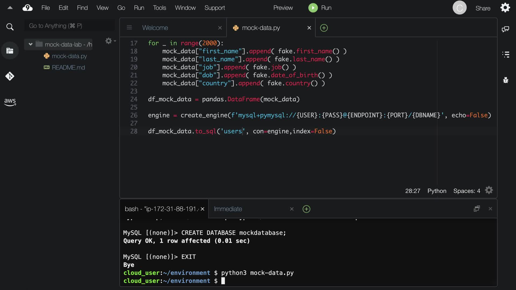Image resolution: width=516 pixels, height=290 pixels.
Task: Open Preferences with top-right gear icon
Action: click(x=505, y=8)
